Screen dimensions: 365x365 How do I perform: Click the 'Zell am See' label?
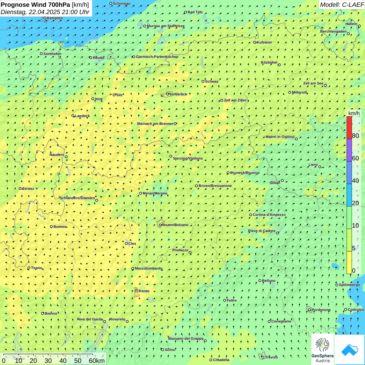pyautogui.click(x=313, y=83)
